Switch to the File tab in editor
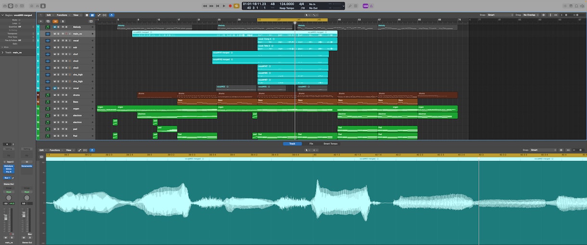The height and width of the screenshot is (245, 587). [311, 144]
